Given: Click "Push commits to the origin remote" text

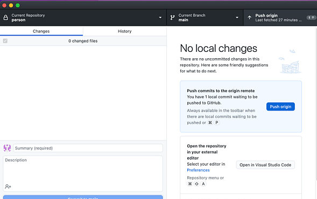Looking at the screenshot, I should [221, 91].
